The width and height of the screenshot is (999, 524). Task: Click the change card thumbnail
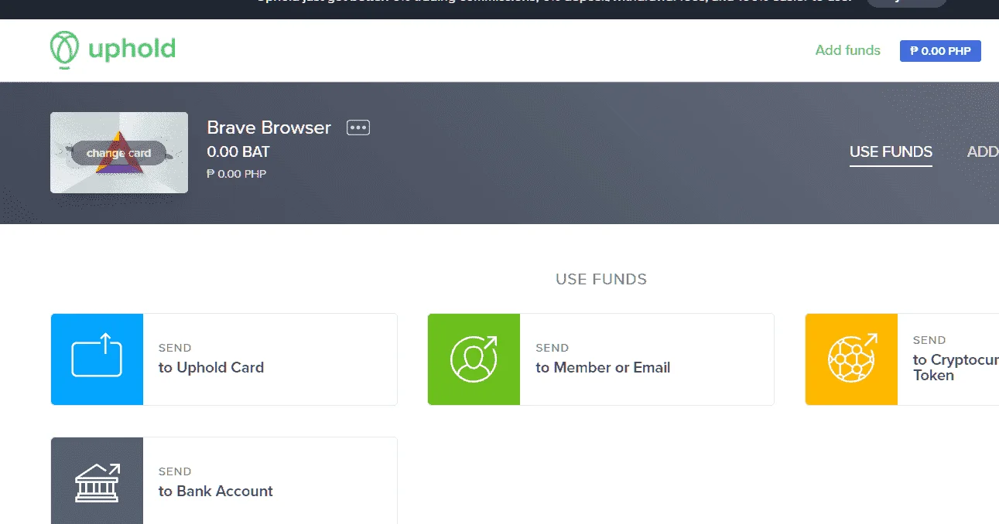coord(119,153)
